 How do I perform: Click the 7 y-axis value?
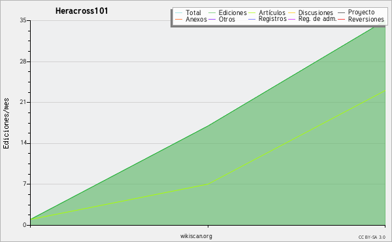pos(25,184)
